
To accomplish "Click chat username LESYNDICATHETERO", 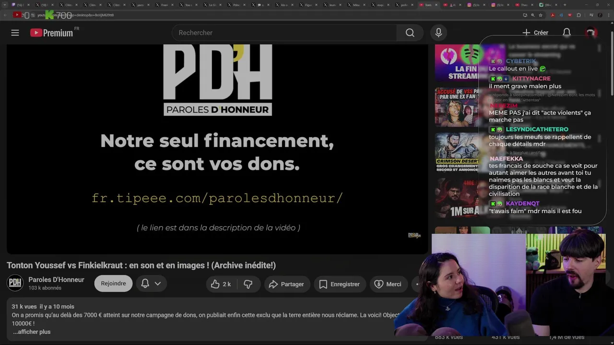I will click(537, 129).
